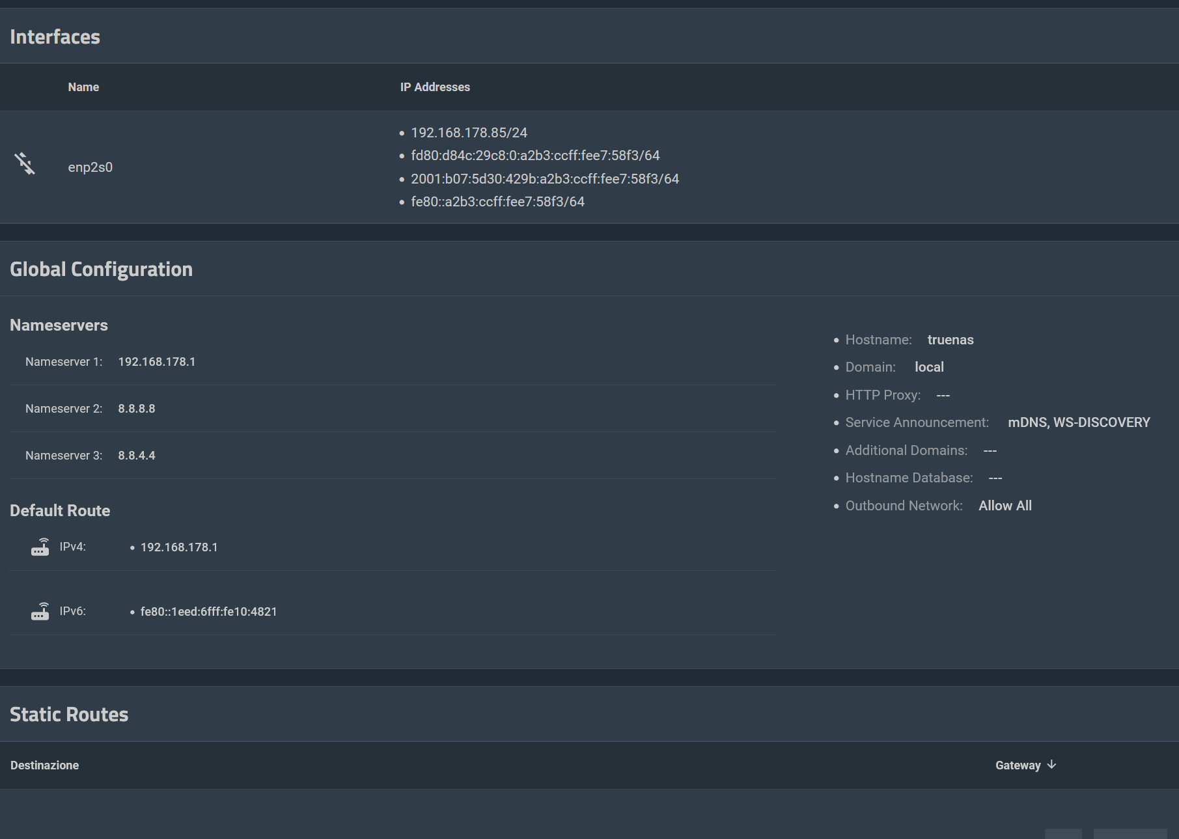
Task: Click the Gateway column sort arrow
Action: pyautogui.click(x=1051, y=765)
